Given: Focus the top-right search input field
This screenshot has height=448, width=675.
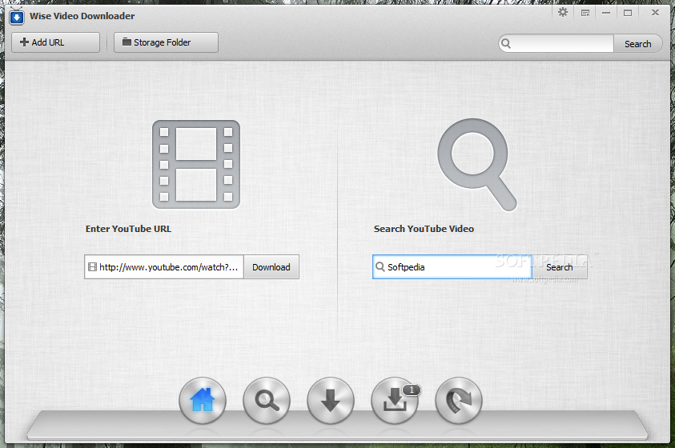Looking at the screenshot, I should click(556, 44).
